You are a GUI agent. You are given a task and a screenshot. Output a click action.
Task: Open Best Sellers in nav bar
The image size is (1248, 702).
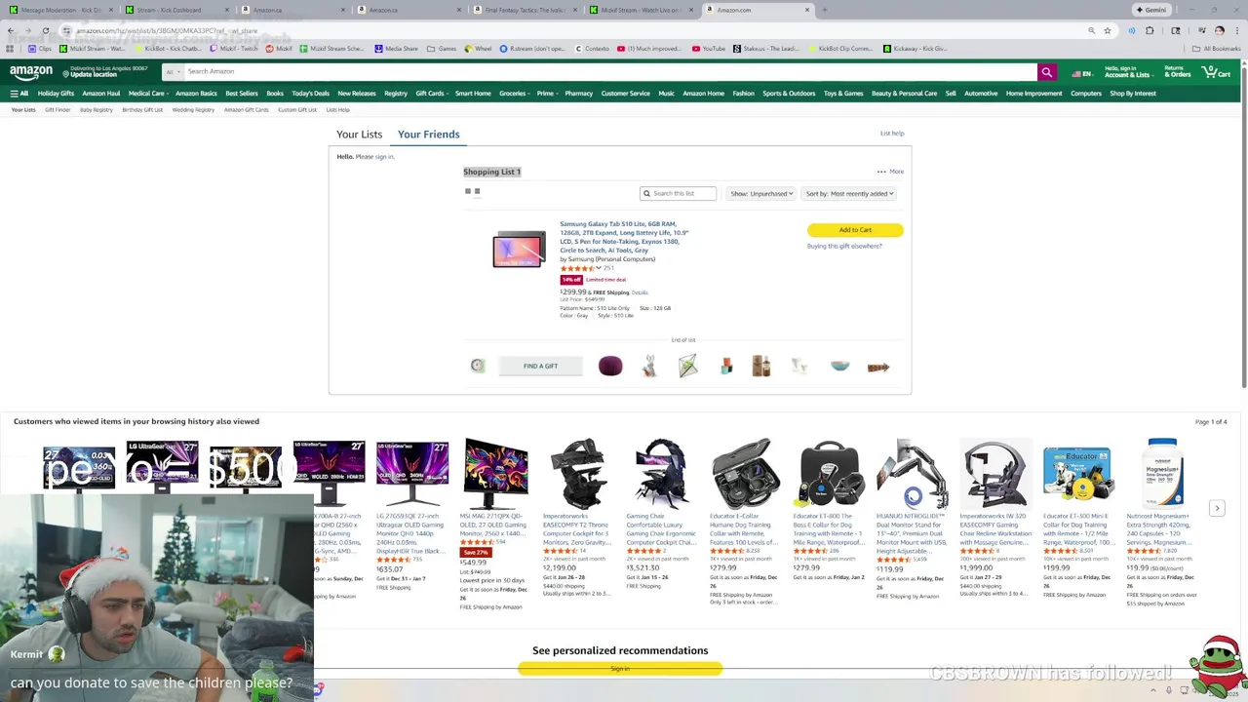click(x=242, y=94)
